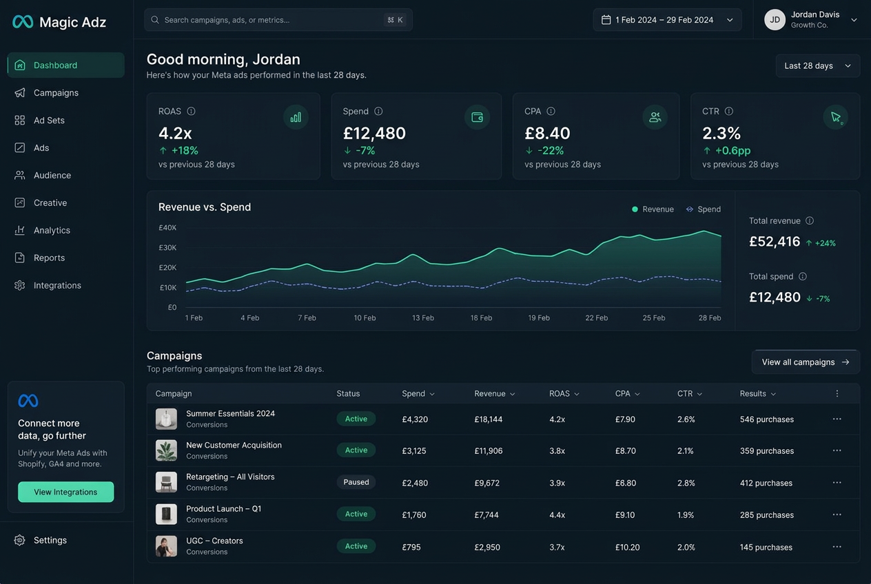The image size is (871, 584).
Task: Click the calendar icon in date range
Action: click(x=606, y=20)
